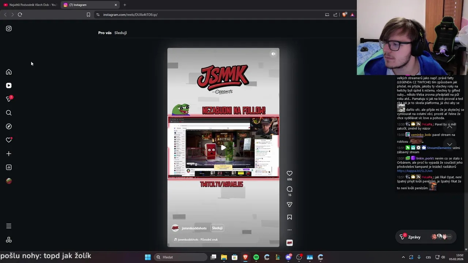
Task: Close the Instagram browser tab
Action: coord(116,5)
